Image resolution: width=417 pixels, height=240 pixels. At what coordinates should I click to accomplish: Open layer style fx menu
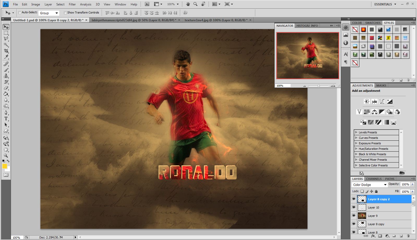tap(373, 236)
